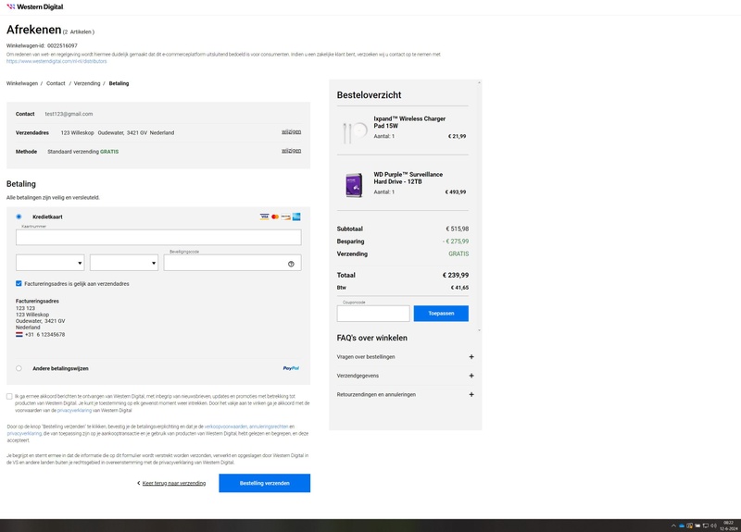Click Winkelwagen-id 0022516097 text
Screen dimensions: 741x532
(x=42, y=45)
